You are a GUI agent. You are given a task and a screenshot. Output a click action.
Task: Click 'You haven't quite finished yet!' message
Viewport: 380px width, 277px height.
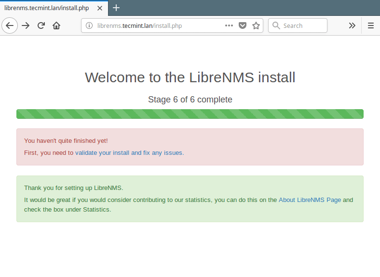point(66,141)
